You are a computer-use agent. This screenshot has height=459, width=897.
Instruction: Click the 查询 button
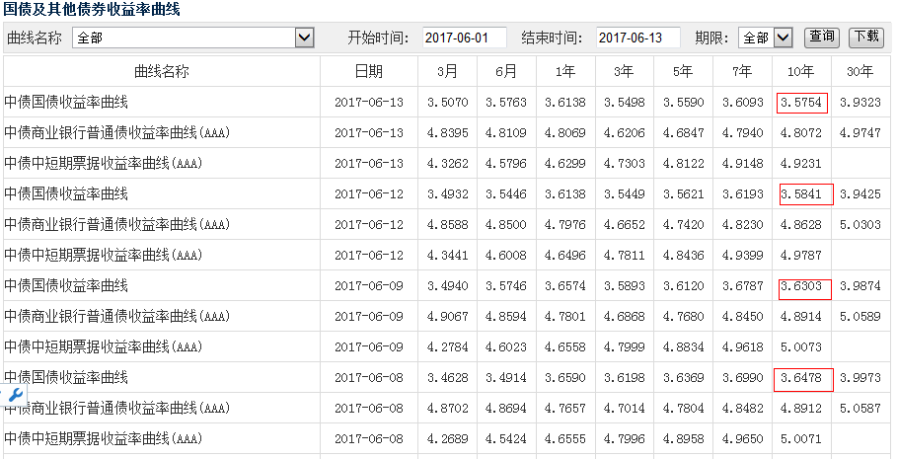pos(822,38)
